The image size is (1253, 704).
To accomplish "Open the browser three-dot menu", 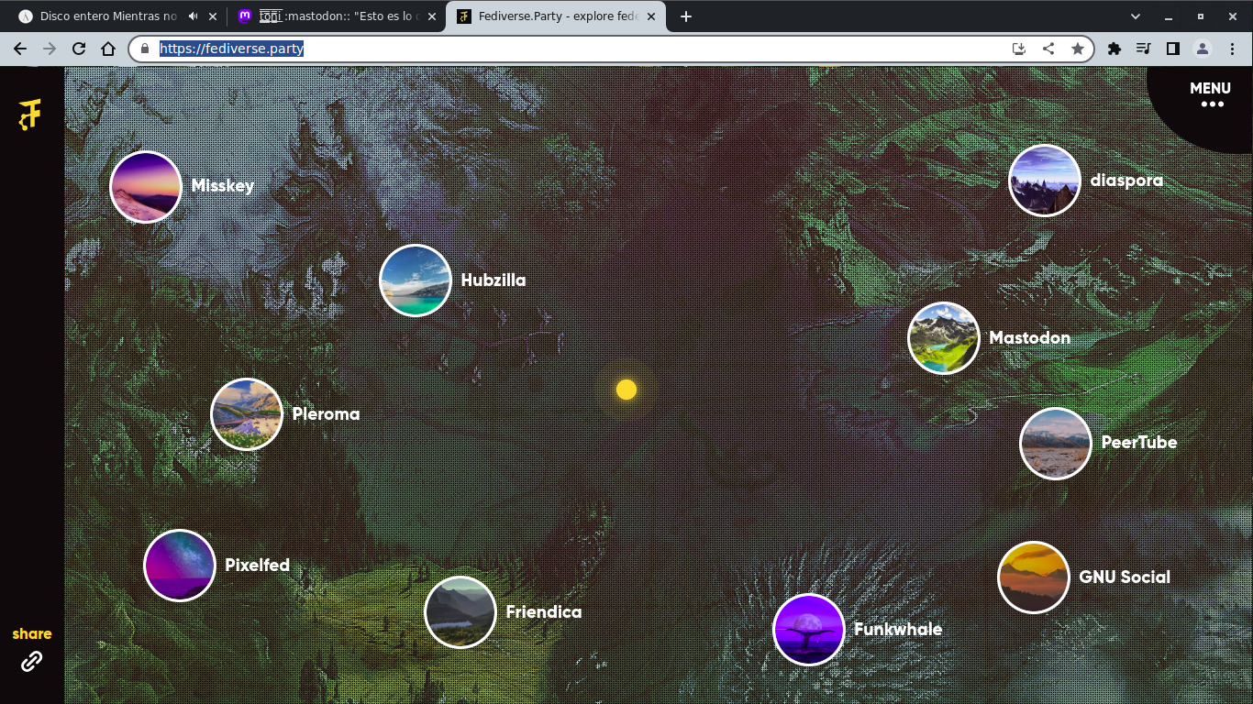I will click(1232, 49).
